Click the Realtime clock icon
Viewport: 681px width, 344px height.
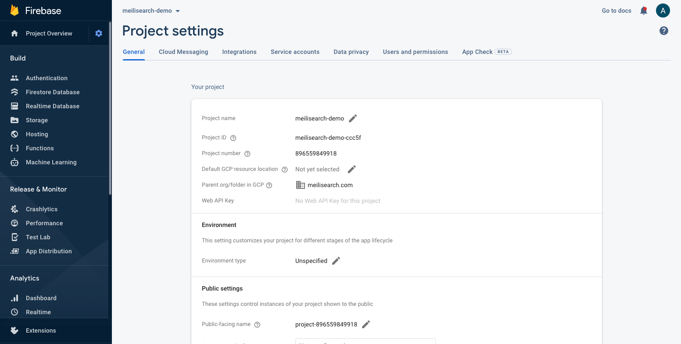14,312
